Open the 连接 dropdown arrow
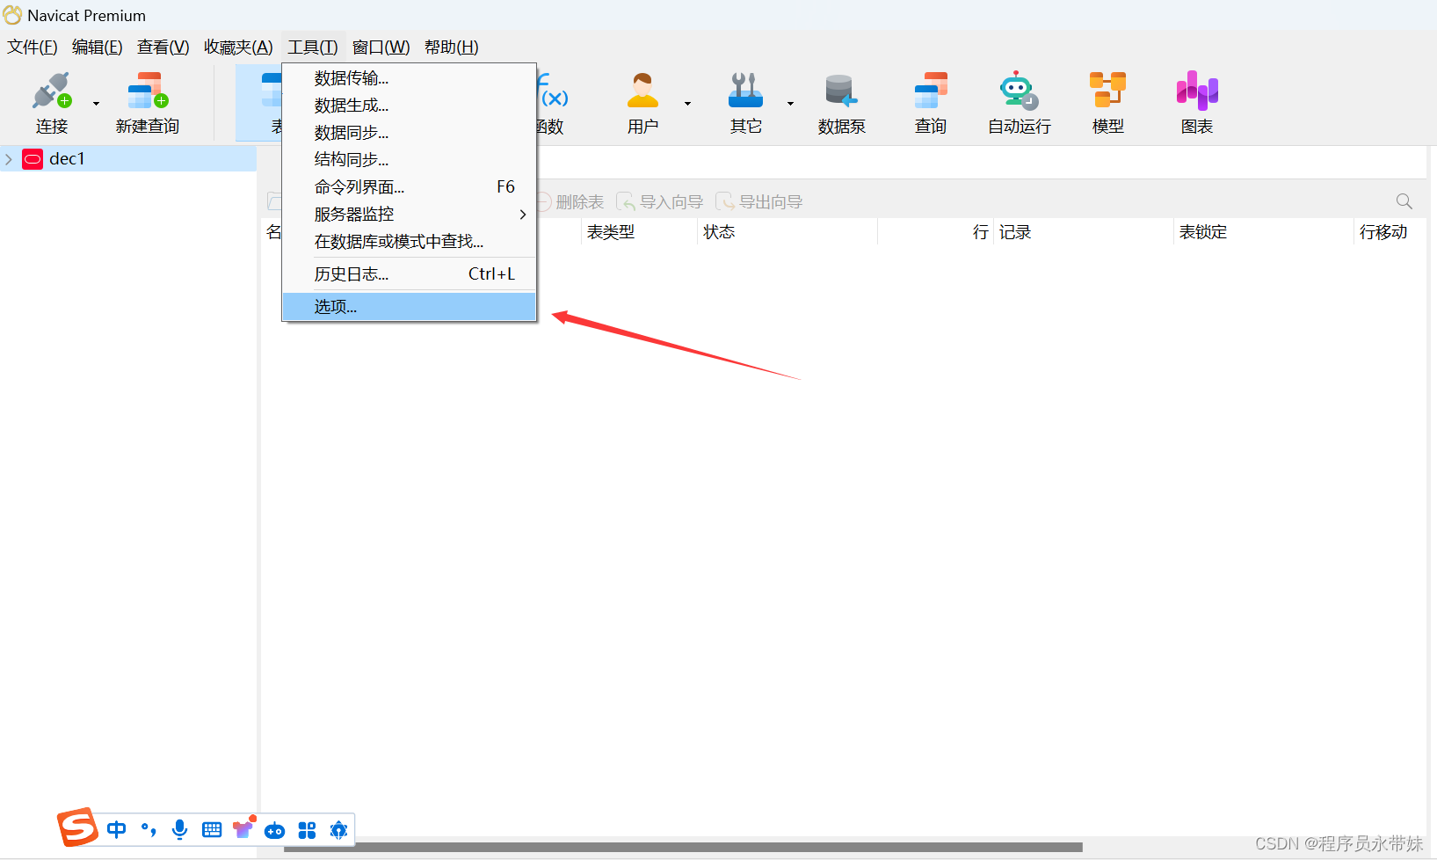The height and width of the screenshot is (860, 1437). point(95,103)
